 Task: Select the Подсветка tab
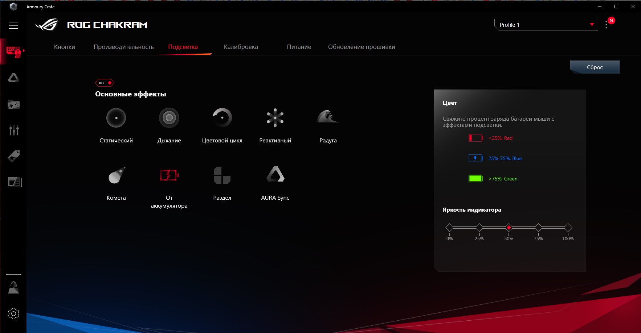coord(183,47)
